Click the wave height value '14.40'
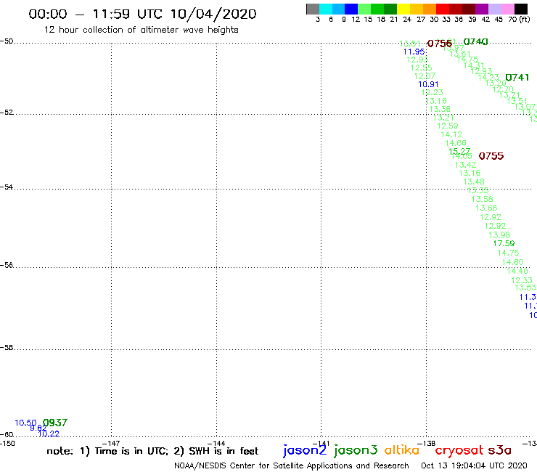Viewport: 537px width, 472px height. pos(517,271)
